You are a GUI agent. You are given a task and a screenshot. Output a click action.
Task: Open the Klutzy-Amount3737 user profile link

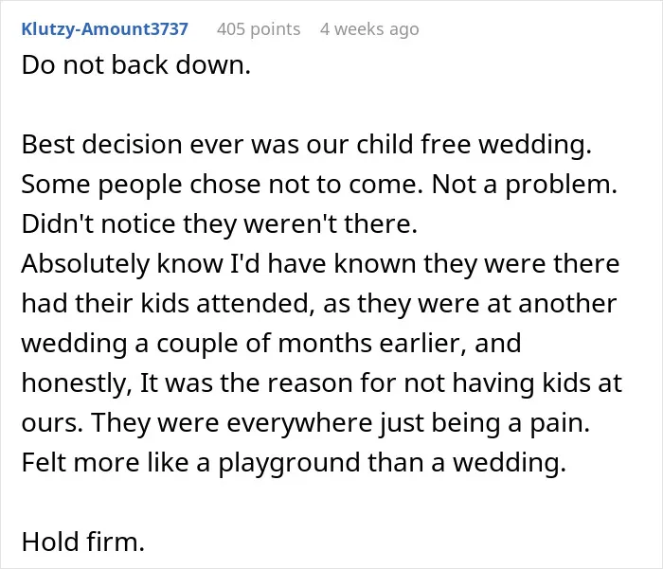coord(105,29)
